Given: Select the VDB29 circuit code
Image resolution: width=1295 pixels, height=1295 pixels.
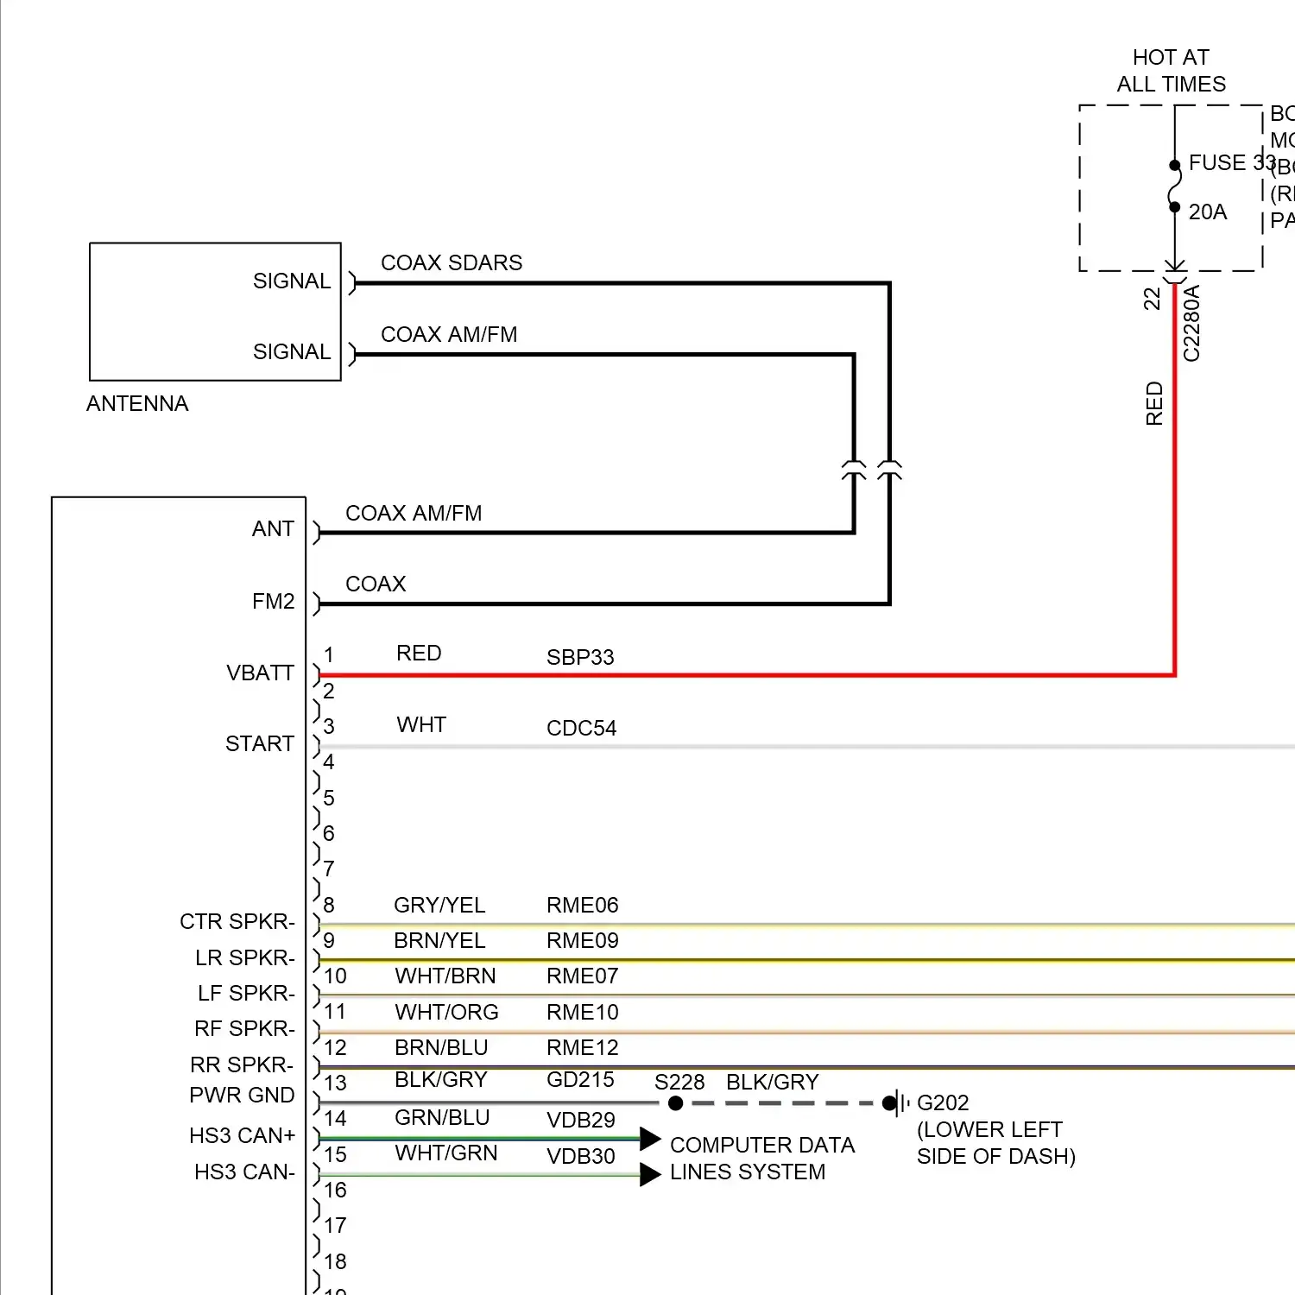Looking at the screenshot, I should [581, 1120].
